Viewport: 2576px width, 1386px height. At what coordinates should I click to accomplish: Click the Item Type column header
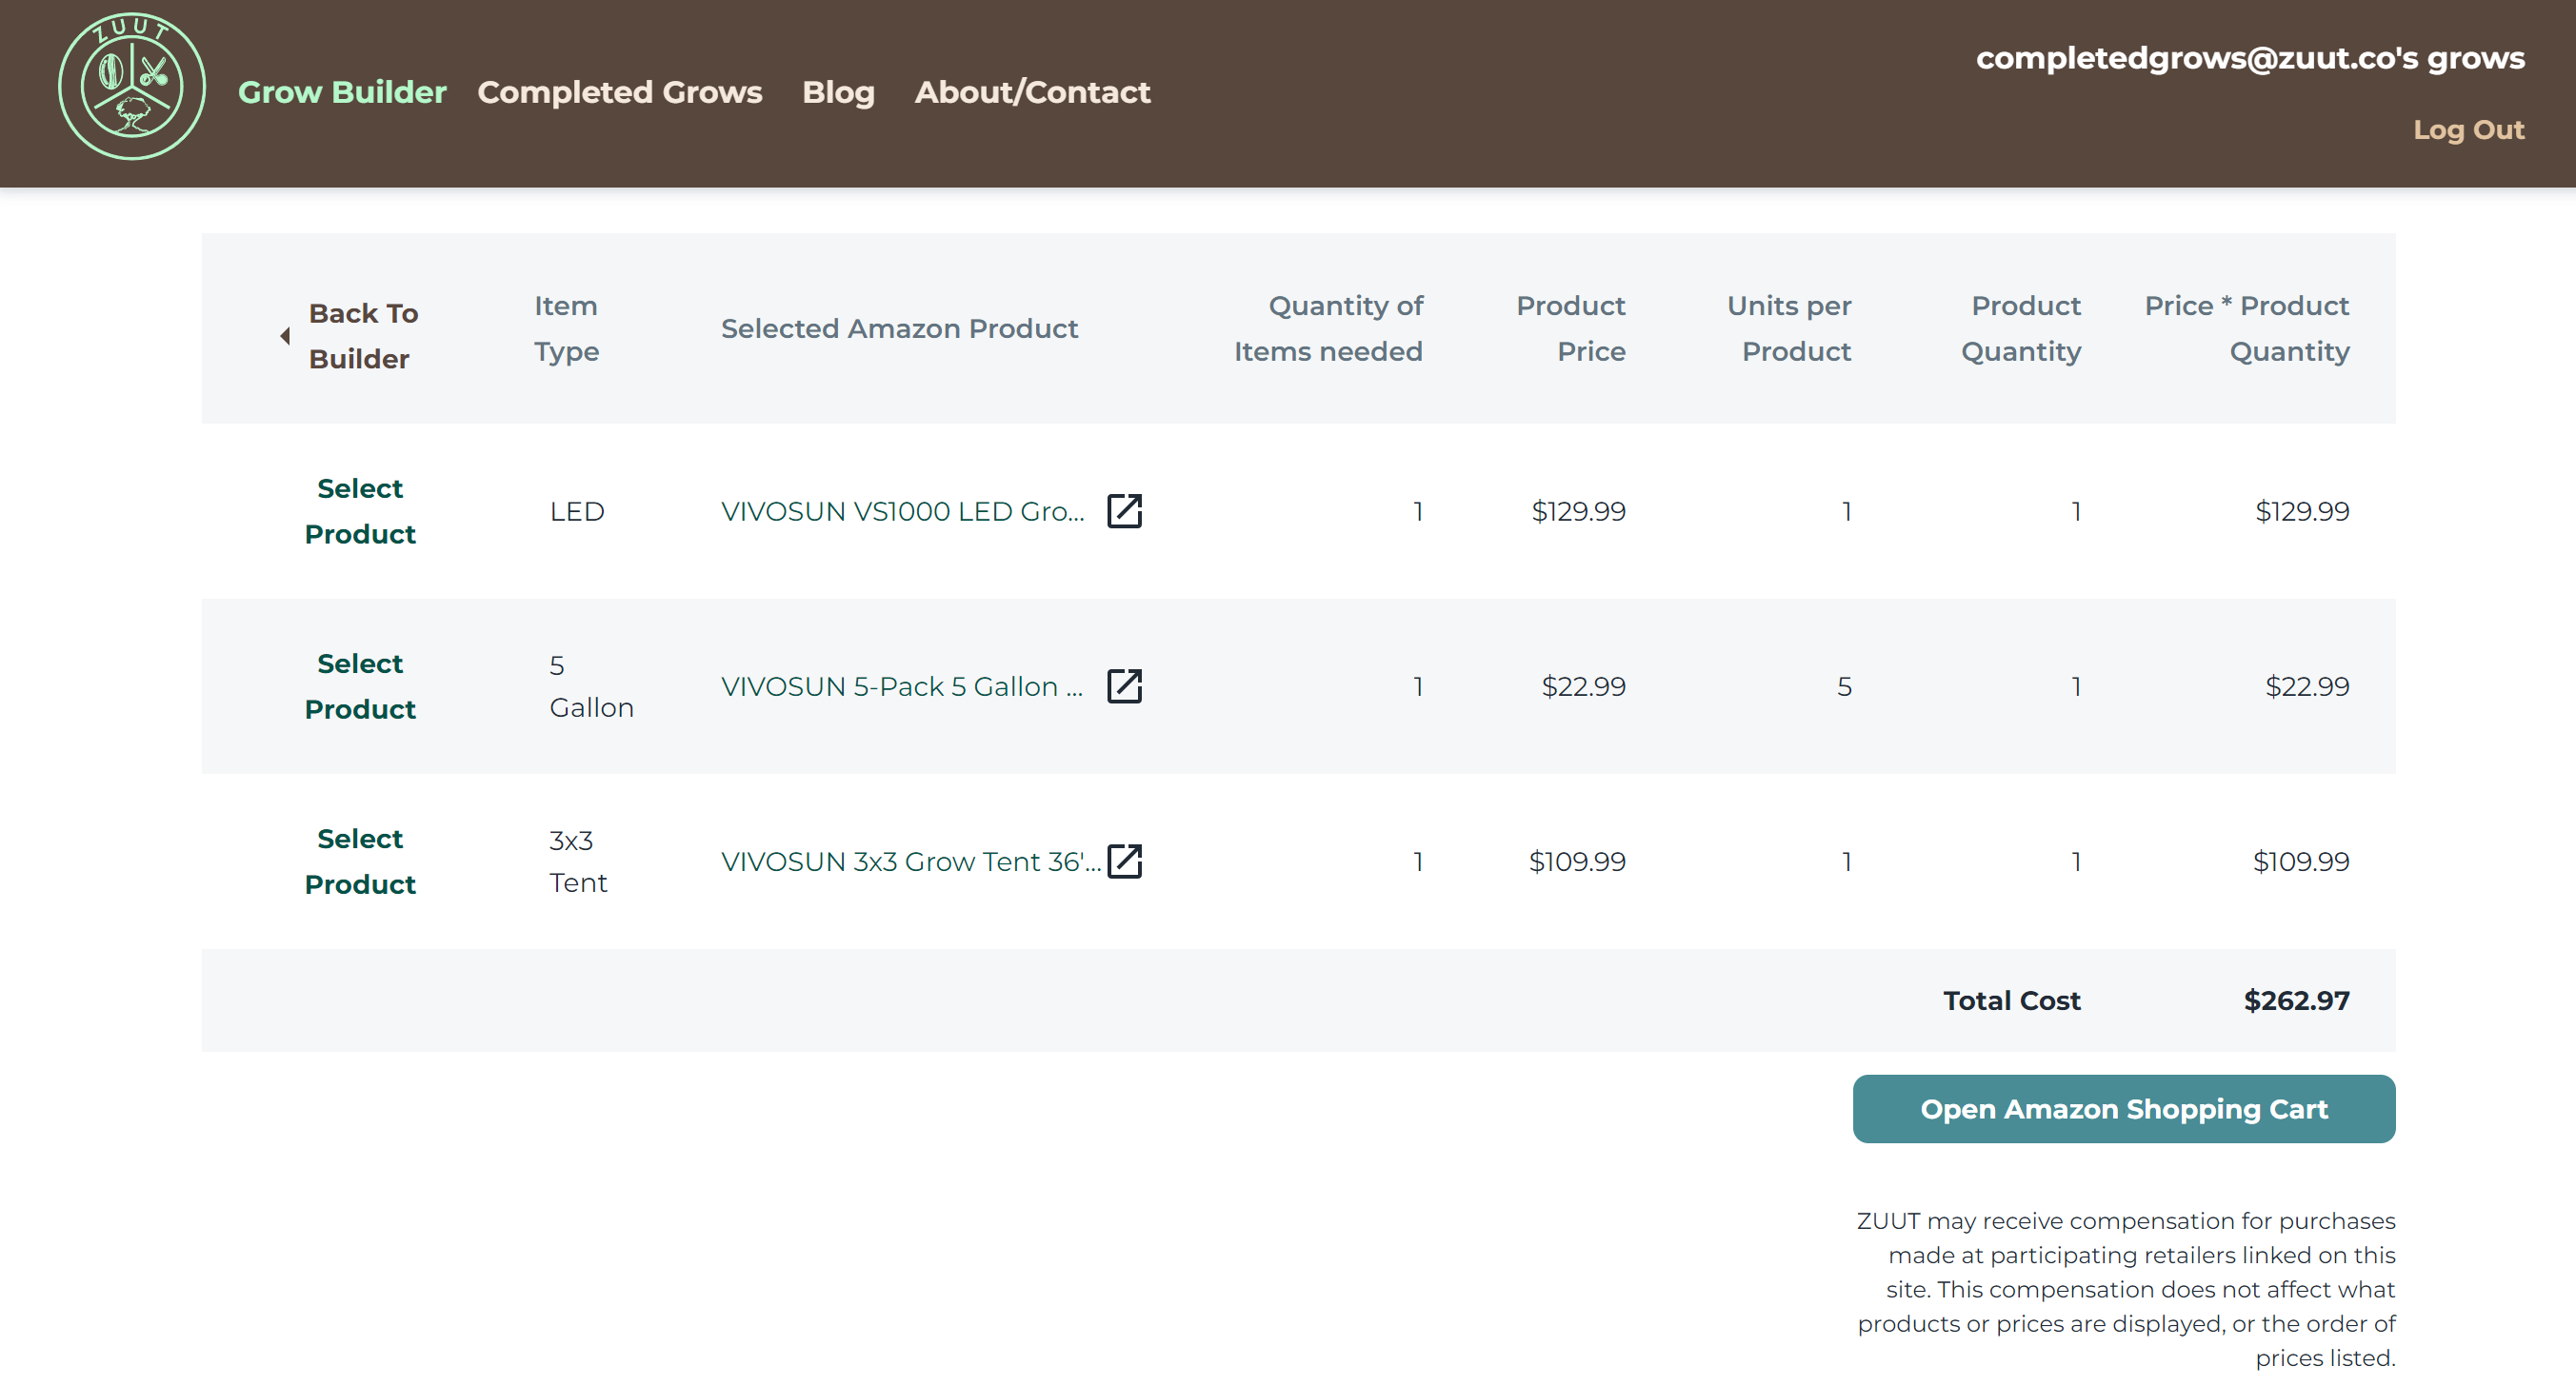pos(566,327)
